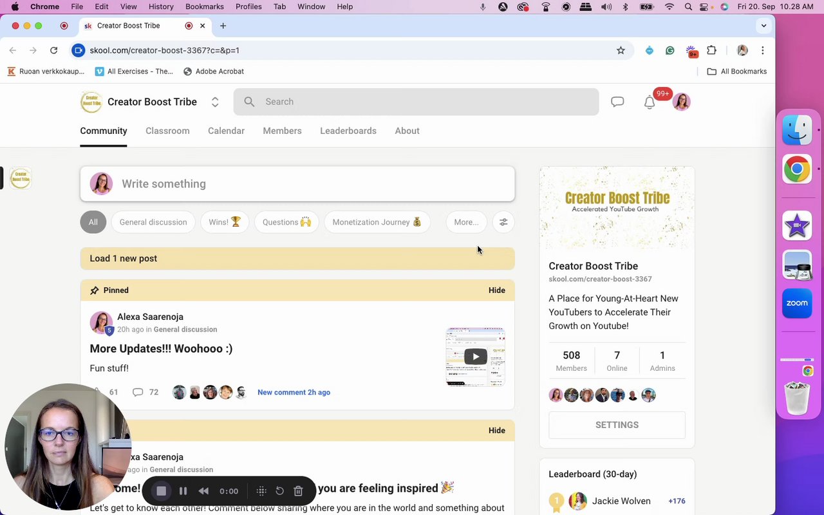
Task: Filter posts by Wins! category
Action: pyautogui.click(x=225, y=222)
